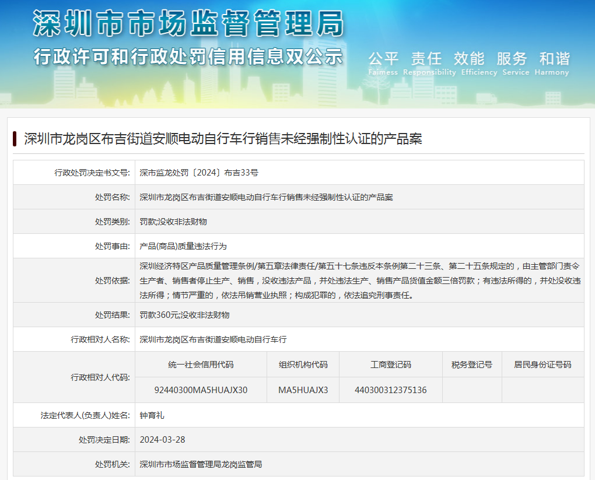Select the legal representative name 钟育礼

[152, 415]
